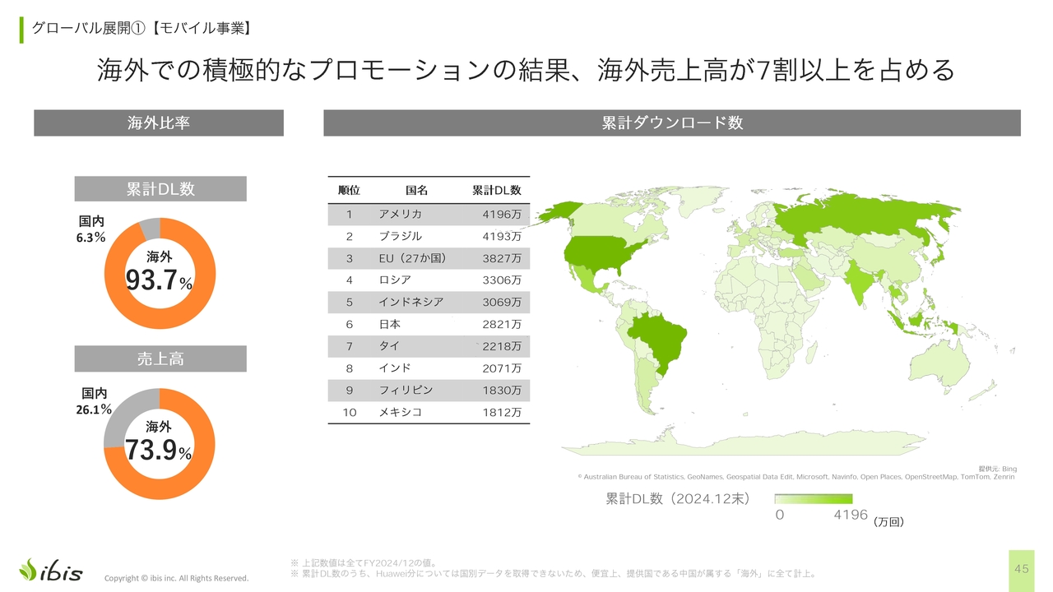Screen dimensions: 1053x592
Task: Select the アメリカ table cell
Action: pyautogui.click(x=400, y=215)
